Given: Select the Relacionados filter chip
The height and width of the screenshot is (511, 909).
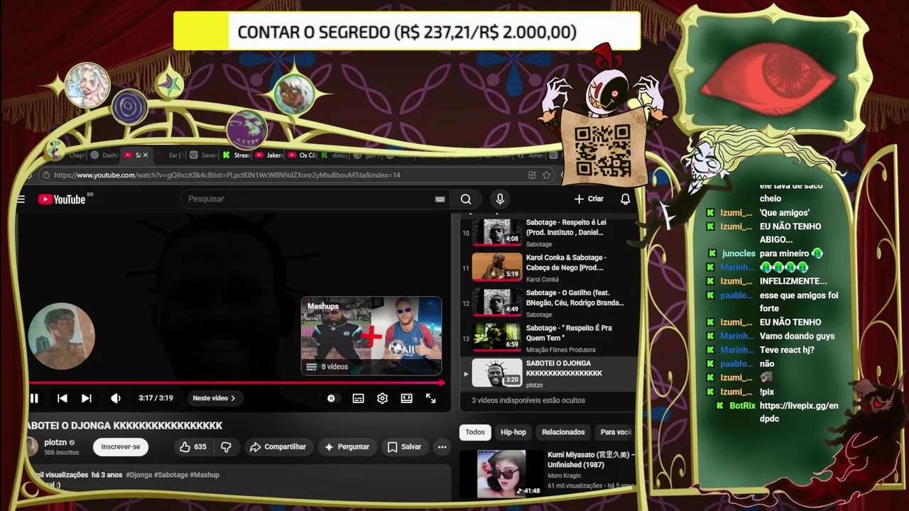Looking at the screenshot, I should (x=563, y=432).
